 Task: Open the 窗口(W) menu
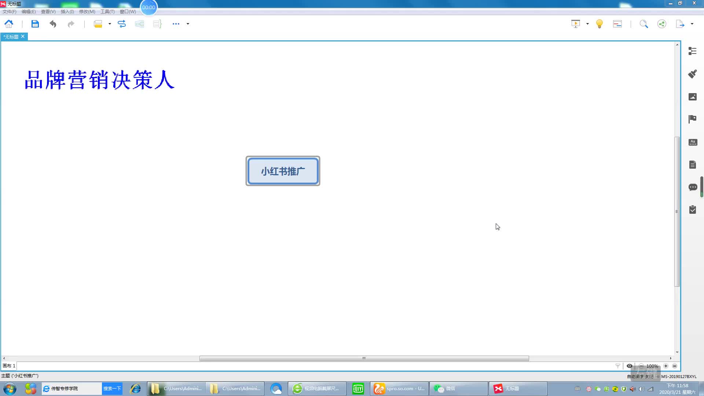(x=128, y=12)
